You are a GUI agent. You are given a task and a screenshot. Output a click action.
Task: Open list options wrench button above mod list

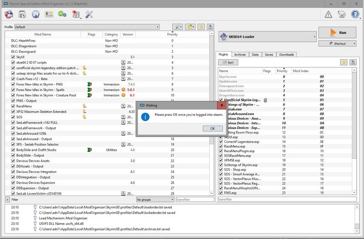click(x=178, y=27)
